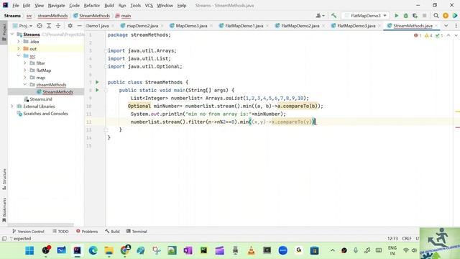460x259 pixels.
Task: Expand the flatMap package
Action: tap(25, 71)
